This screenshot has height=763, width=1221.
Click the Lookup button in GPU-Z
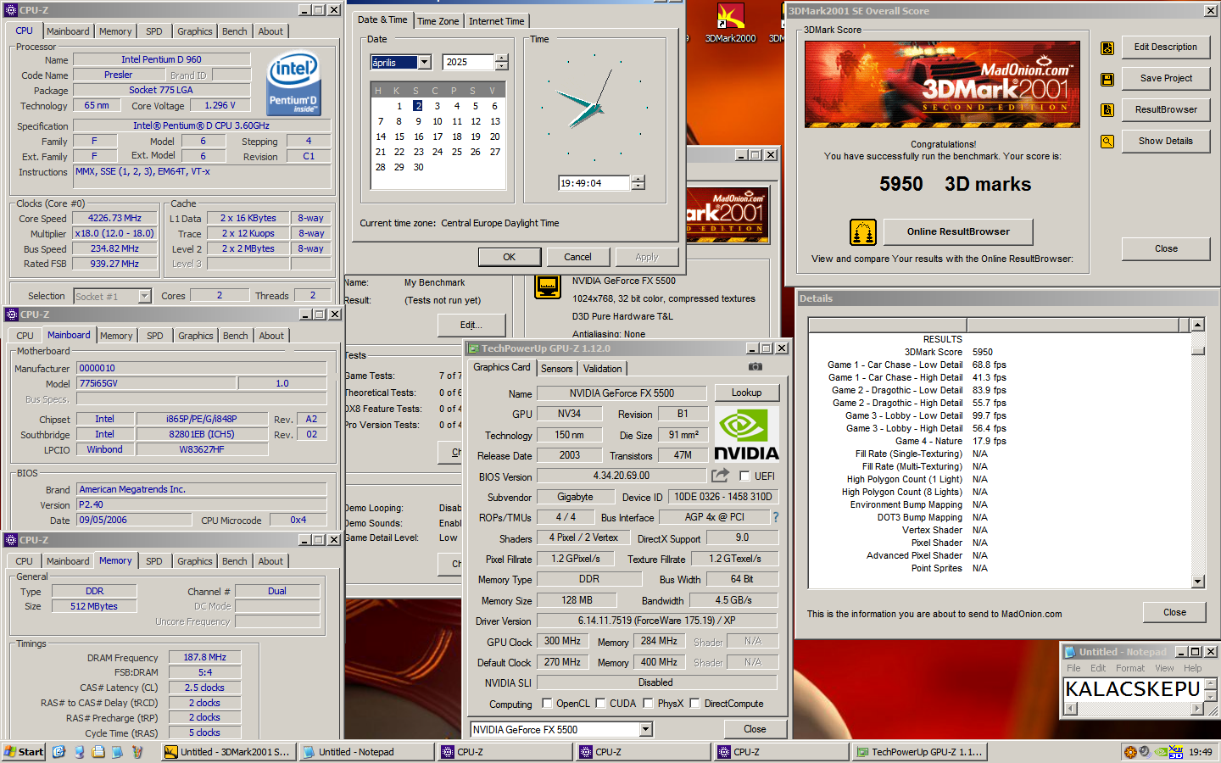746,393
